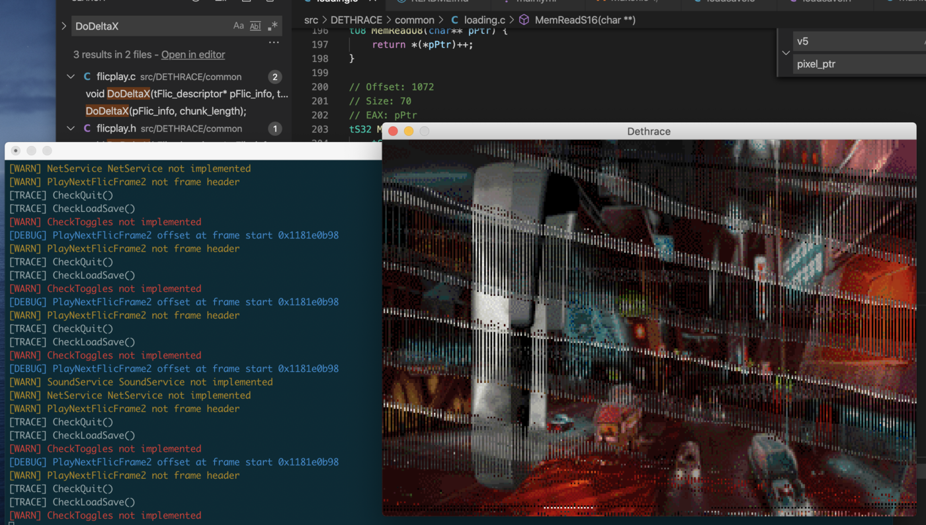Click the C file icon for flicplay.c
Viewport: 926px width, 525px height.
(x=87, y=77)
